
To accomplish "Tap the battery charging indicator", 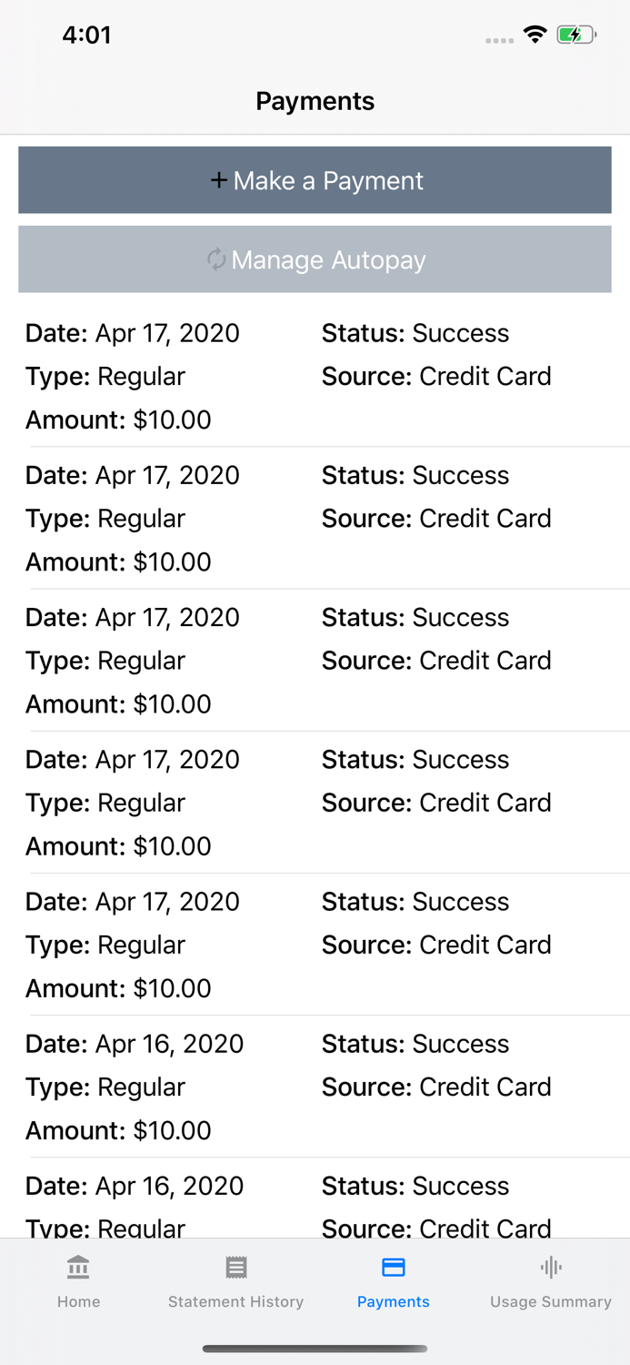I will (575, 35).
